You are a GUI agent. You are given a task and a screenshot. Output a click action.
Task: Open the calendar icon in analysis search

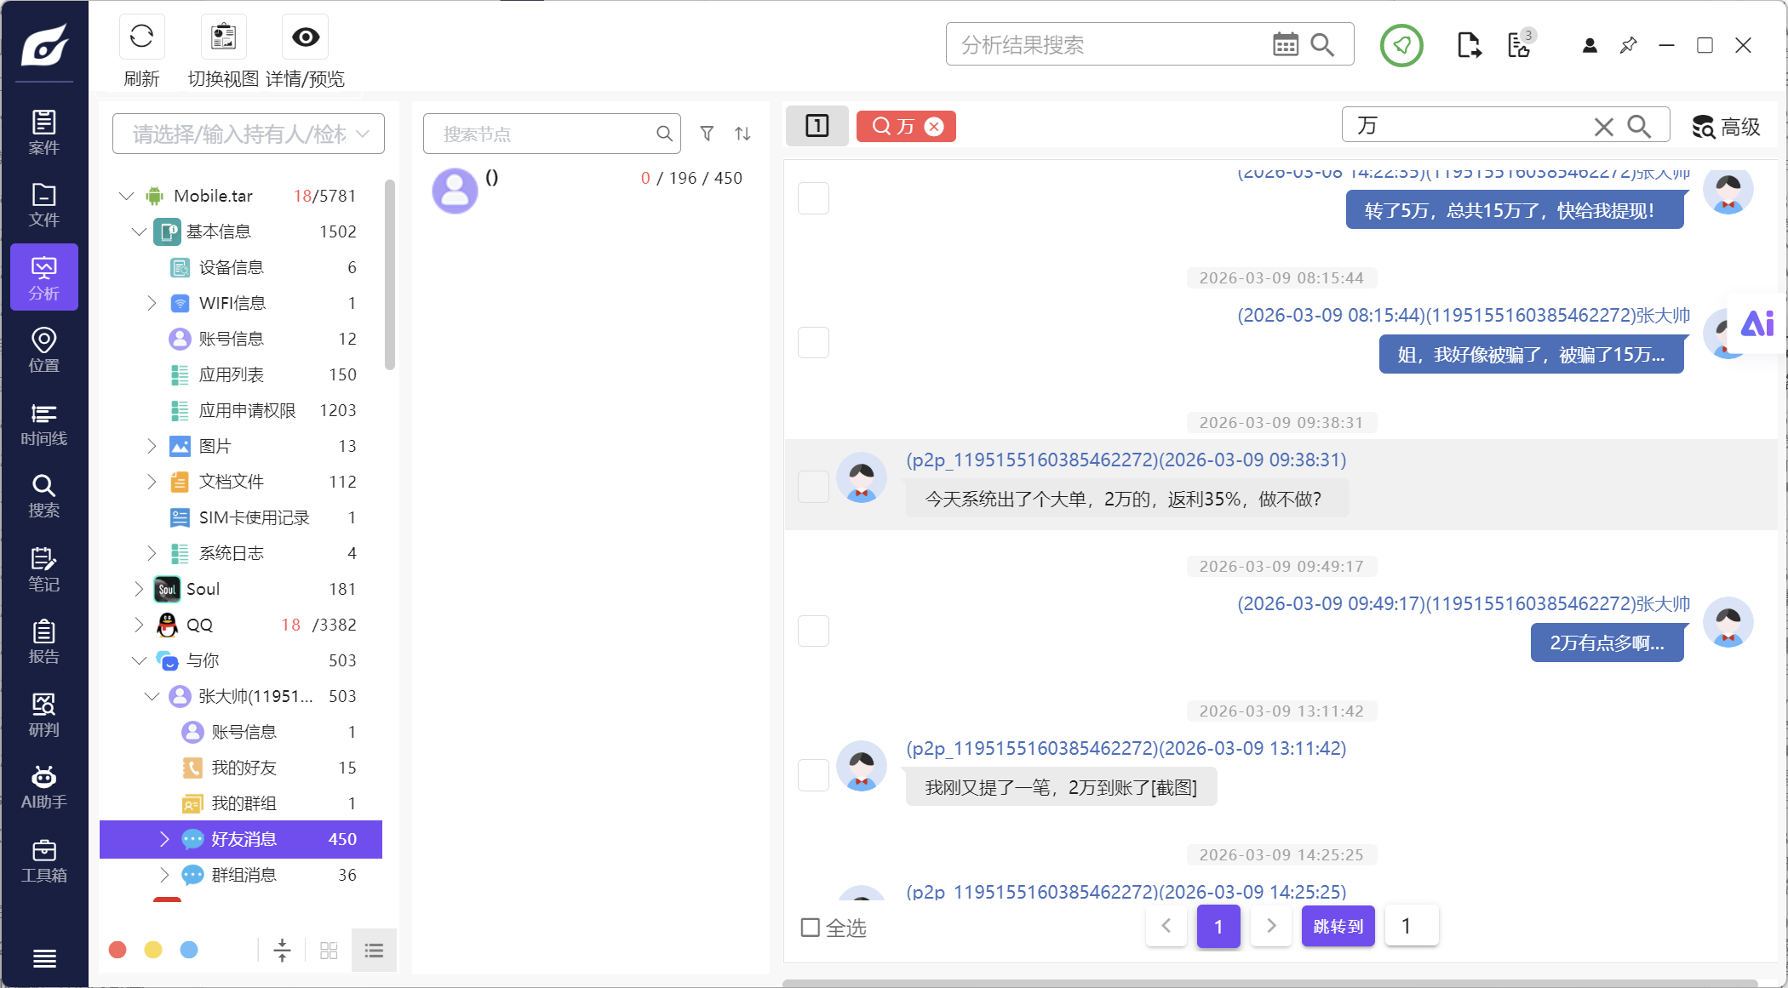[1285, 44]
